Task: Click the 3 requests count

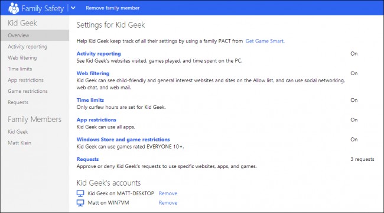Action: click(362, 159)
